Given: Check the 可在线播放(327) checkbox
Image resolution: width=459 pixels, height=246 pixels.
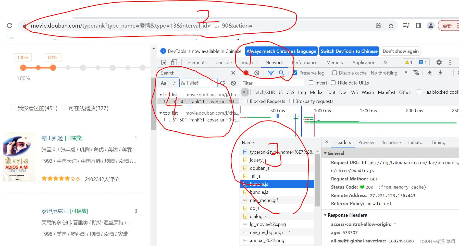Looking at the screenshot, I should coord(65,108).
